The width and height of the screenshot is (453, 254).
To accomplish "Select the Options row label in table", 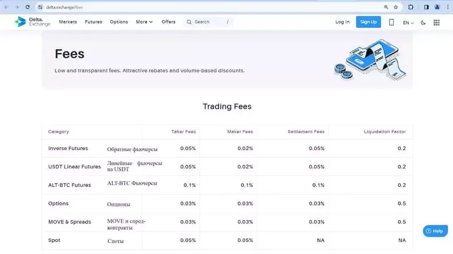I will point(58,204).
